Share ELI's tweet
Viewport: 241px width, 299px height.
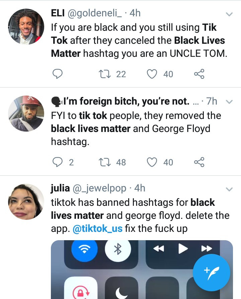(199, 74)
